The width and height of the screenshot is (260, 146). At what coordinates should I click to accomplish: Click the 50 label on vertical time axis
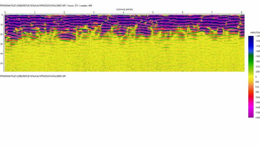click(x=2, y=64)
